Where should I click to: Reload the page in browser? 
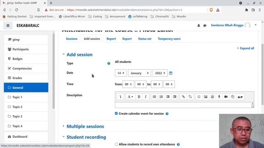click(16, 10)
